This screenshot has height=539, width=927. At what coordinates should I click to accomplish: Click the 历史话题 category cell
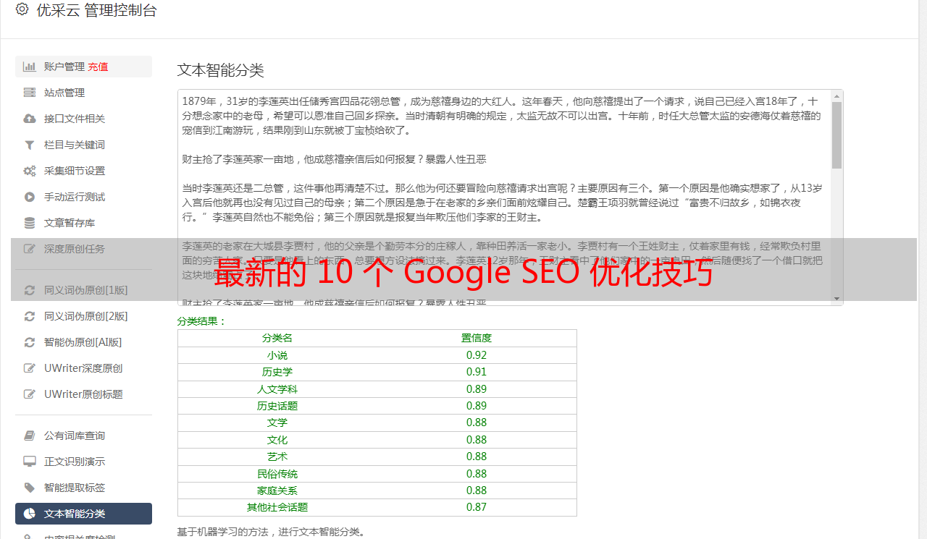277,406
